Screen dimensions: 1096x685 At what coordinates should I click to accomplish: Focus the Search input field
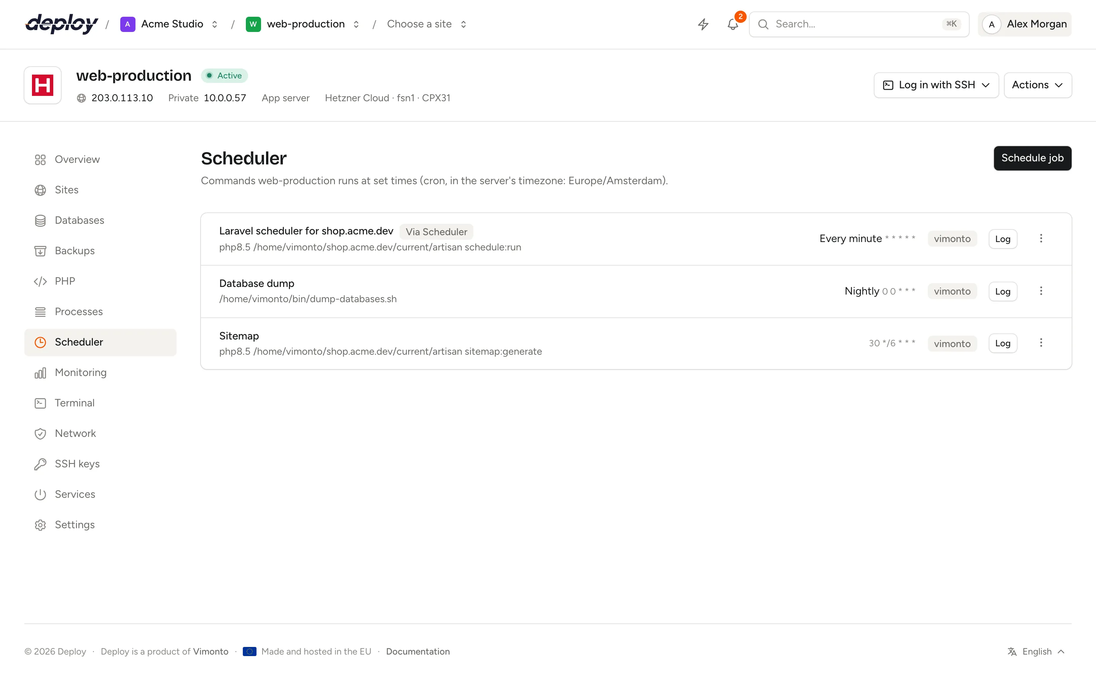point(859,24)
